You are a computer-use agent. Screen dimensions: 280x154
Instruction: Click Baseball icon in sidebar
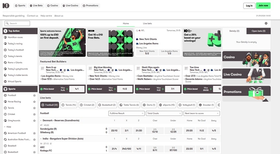pos(5,146)
